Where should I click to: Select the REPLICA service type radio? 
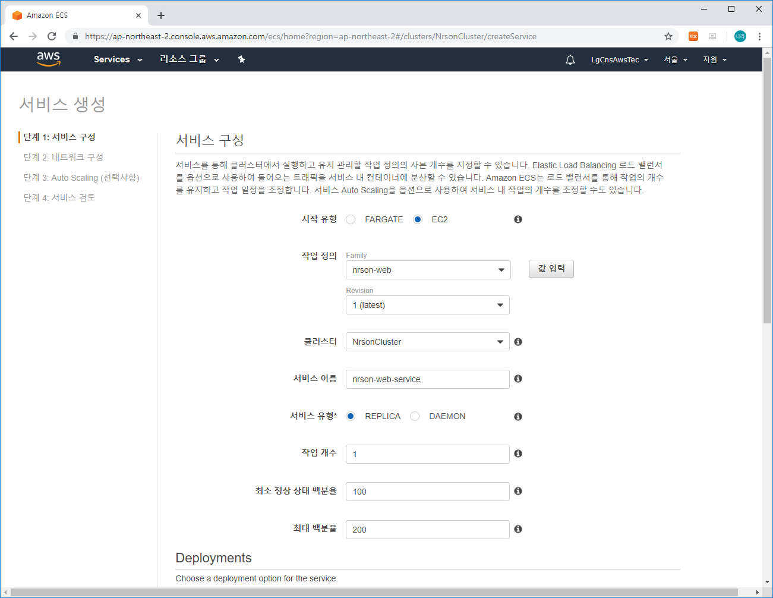coord(351,416)
